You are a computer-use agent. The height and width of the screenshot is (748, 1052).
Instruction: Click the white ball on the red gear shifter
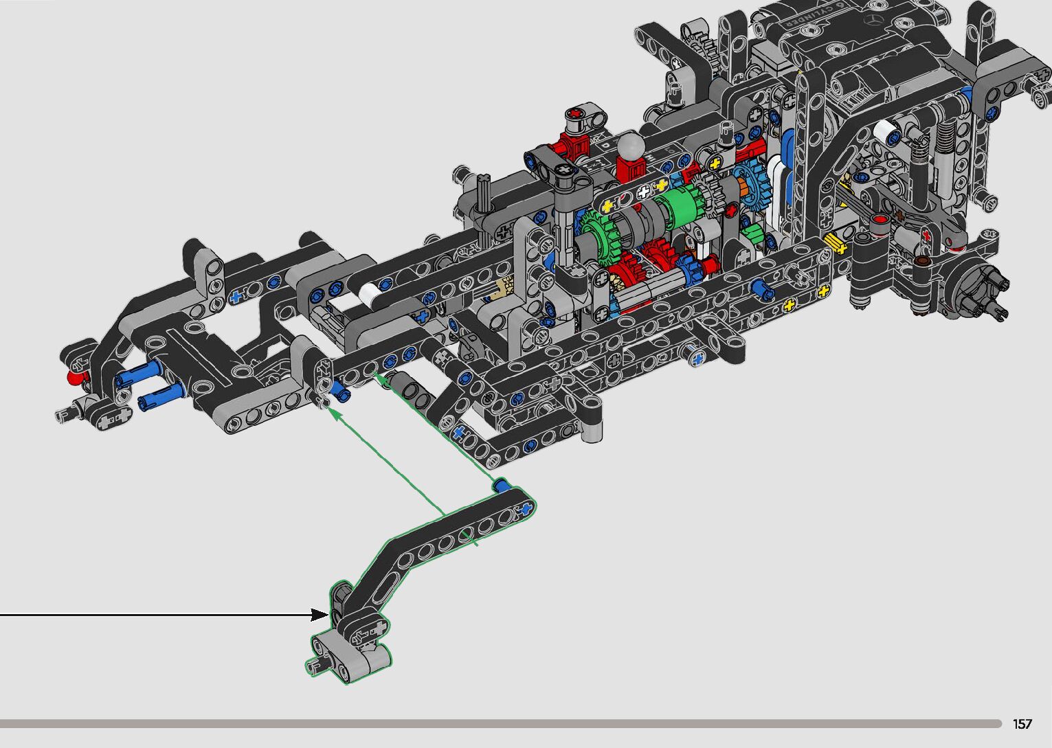pos(630,146)
